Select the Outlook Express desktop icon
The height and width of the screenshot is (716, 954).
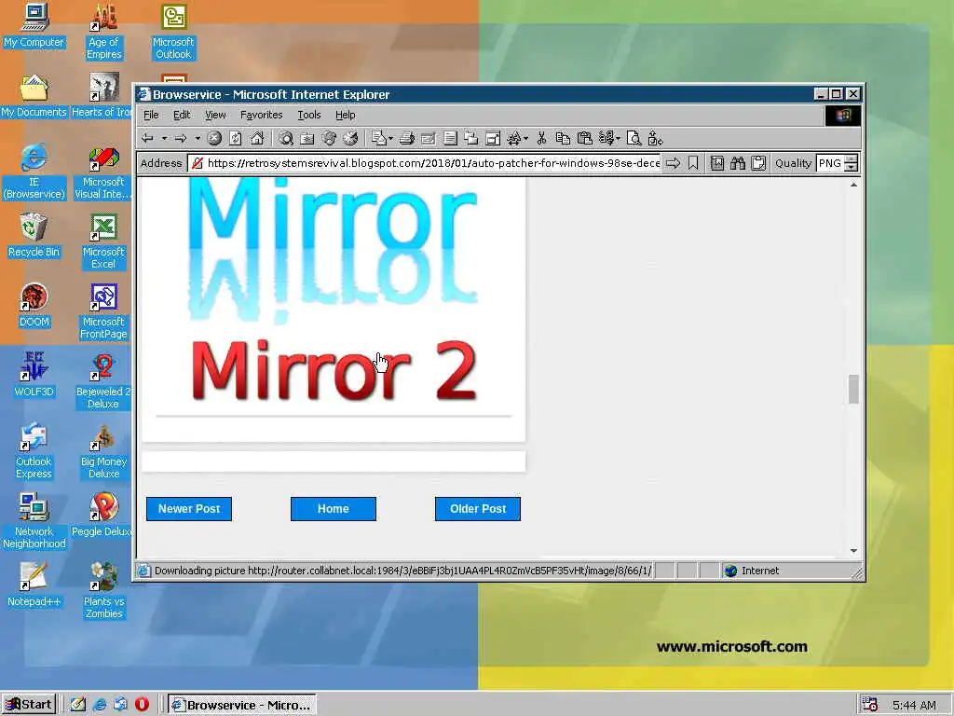34,451
